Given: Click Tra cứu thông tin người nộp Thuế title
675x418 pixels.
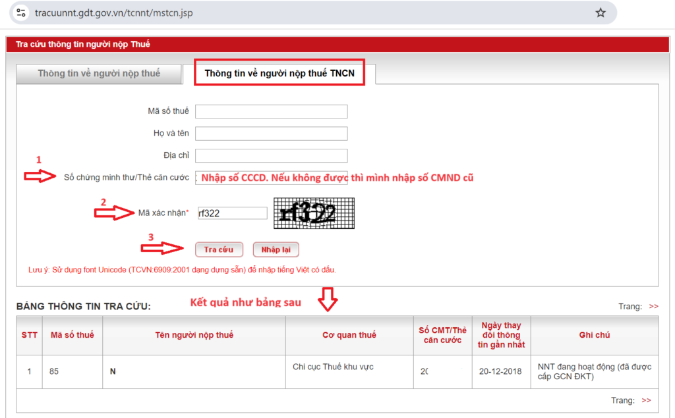Looking at the screenshot, I should click(82, 44).
